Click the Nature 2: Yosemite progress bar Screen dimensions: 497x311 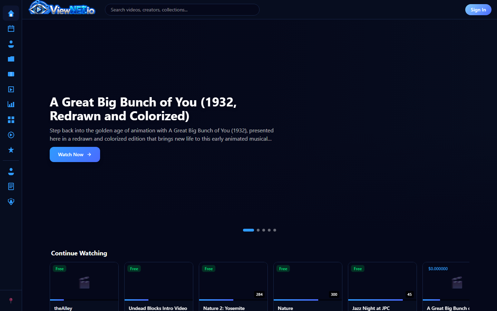(233, 300)
